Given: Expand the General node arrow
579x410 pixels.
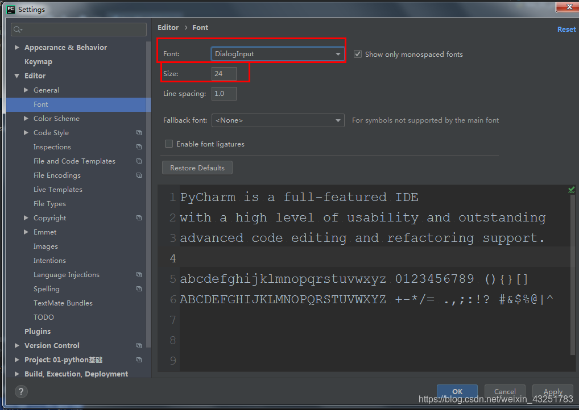Looking at the screenshot, I should (26, 90).
